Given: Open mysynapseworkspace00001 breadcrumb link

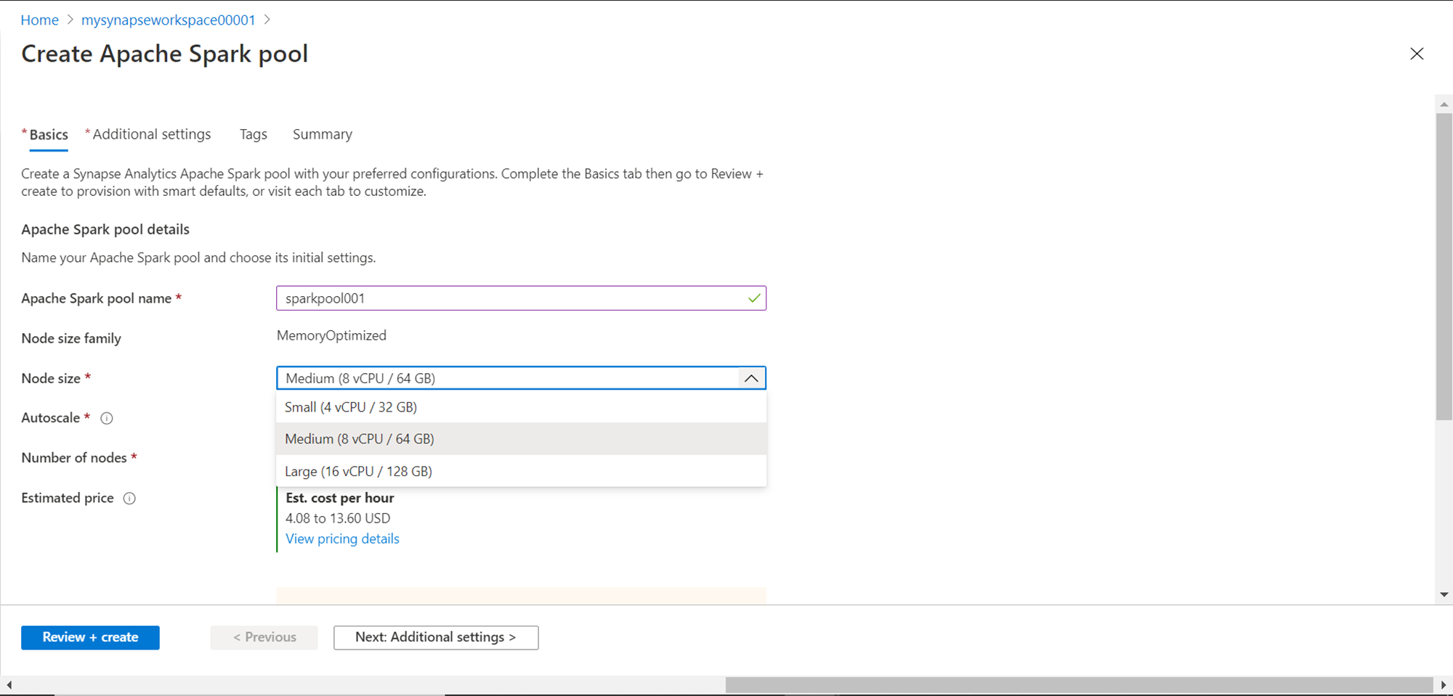Looking at the screenshot, I should tap(169, 20).
